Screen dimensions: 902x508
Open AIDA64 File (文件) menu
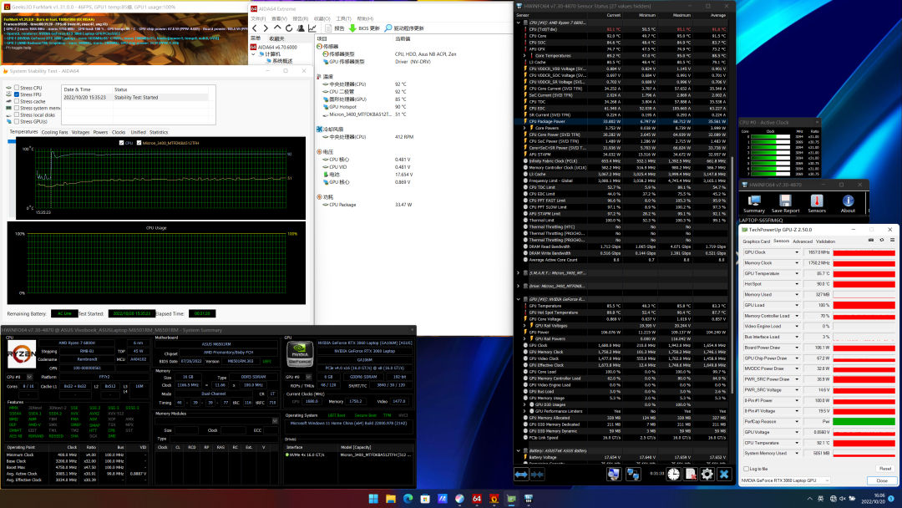pos(258,19)
